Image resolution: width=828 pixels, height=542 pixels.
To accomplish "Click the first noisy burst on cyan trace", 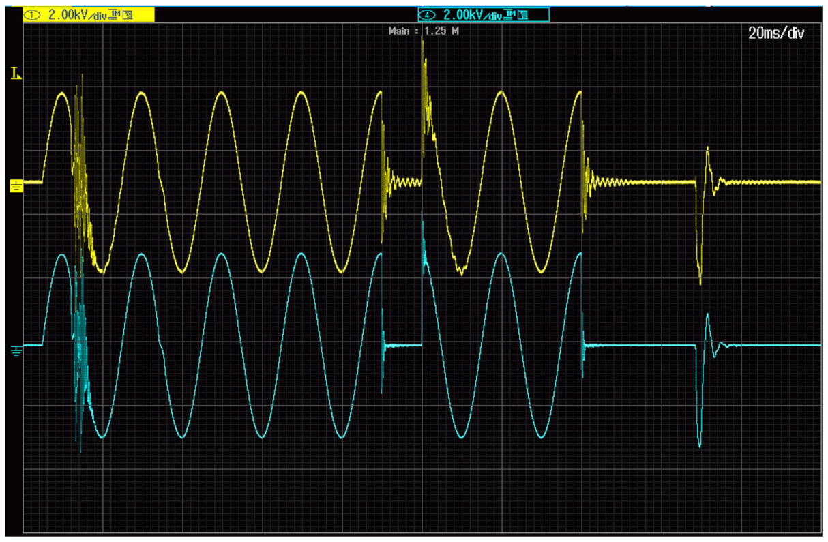I will (80, 355).
